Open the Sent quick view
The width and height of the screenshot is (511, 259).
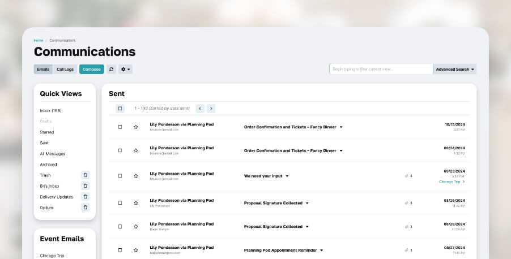tap(44, 143)
